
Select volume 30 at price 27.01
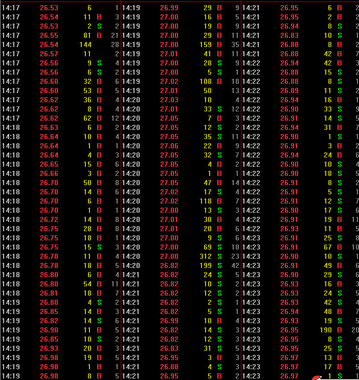click(208, 219)
